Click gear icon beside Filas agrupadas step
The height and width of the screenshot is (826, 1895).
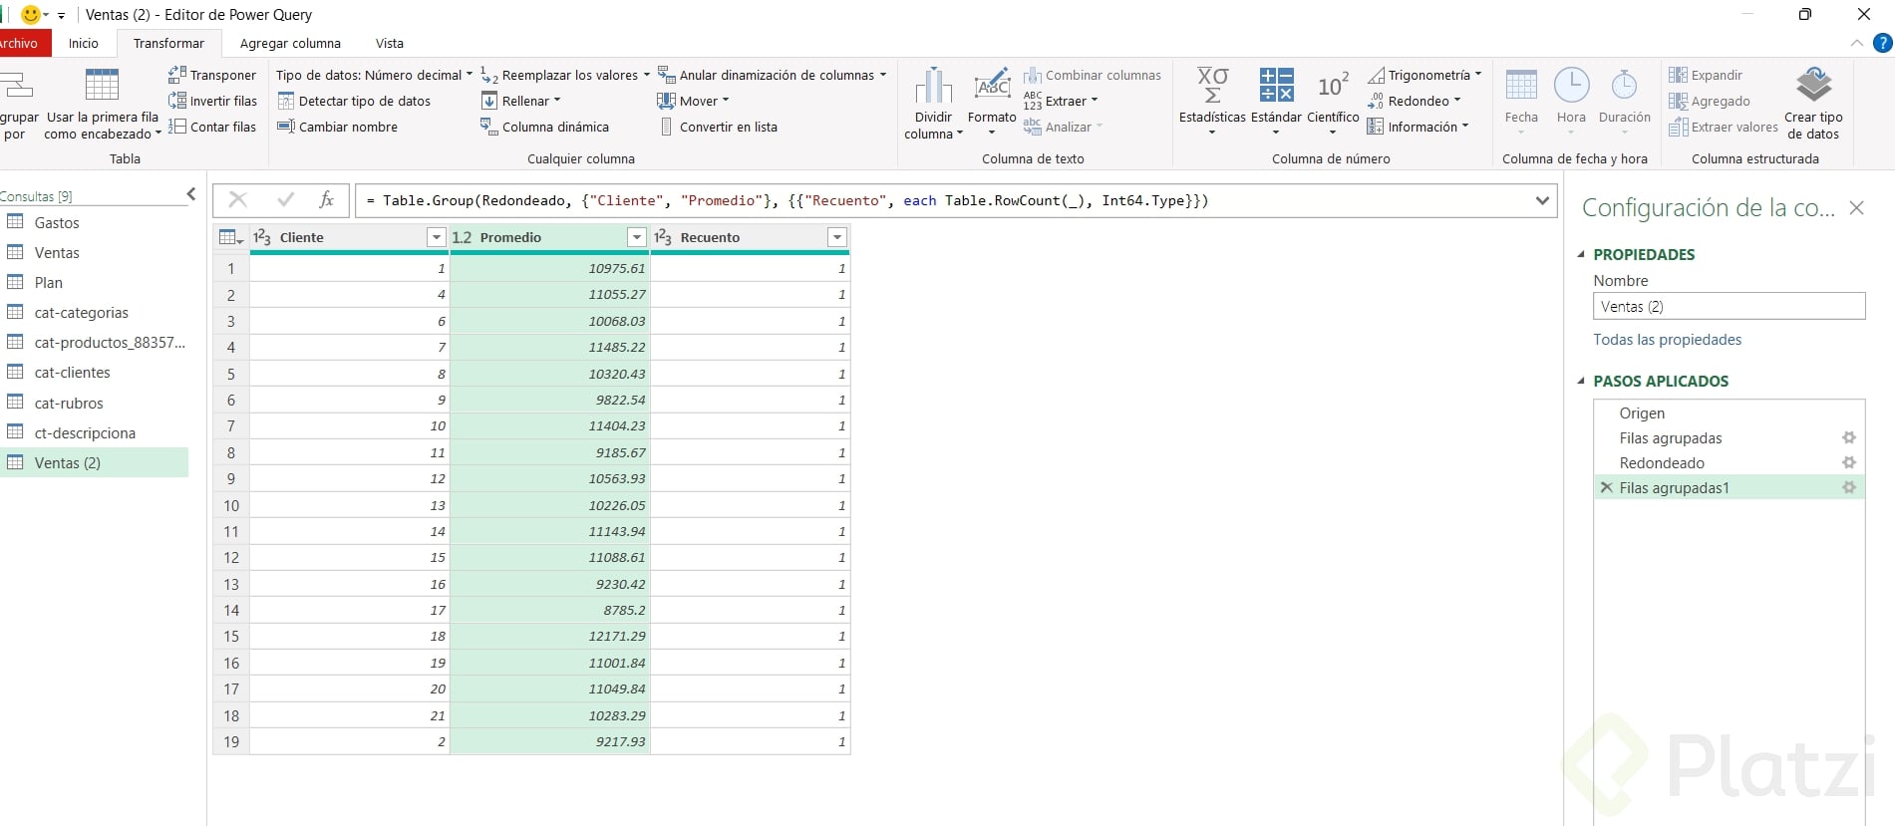(1848, 438)
